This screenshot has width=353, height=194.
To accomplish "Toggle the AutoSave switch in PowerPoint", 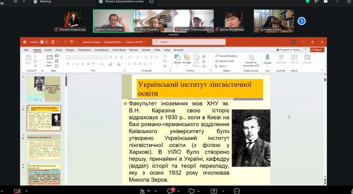I will click(x=44, y=42).
